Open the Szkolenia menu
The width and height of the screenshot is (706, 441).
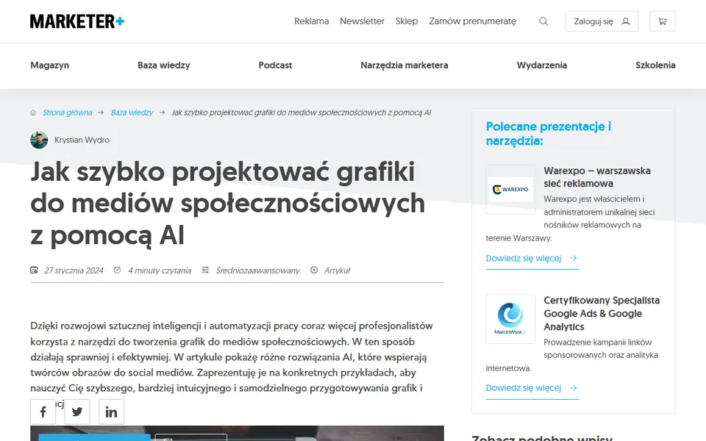point(655,65)
